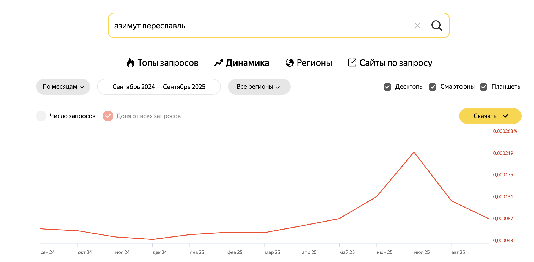This screenshot has height=262, width=534.
Task: Click the external link sites icon
Action: [352, 62]
